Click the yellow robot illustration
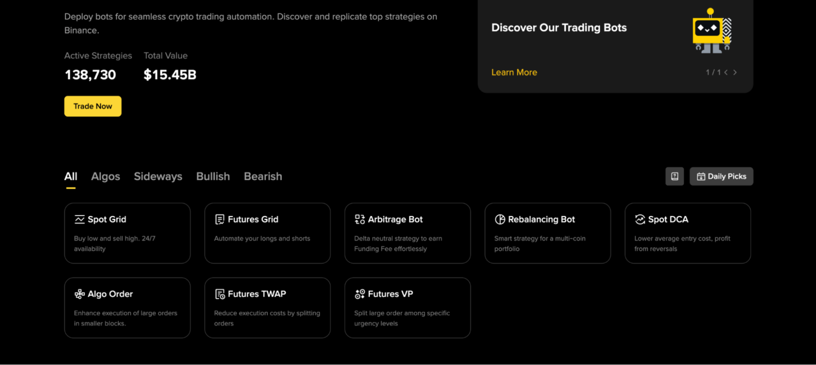816x365 pixels. 712,31
